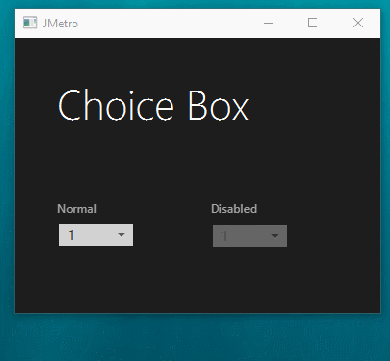The image size is (390, 361).
Task: Close the JMetro window
Action: click(358, 23)
